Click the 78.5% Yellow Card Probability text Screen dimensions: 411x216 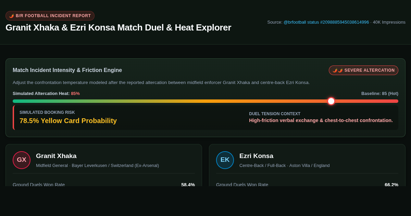[x=68, y=121]
